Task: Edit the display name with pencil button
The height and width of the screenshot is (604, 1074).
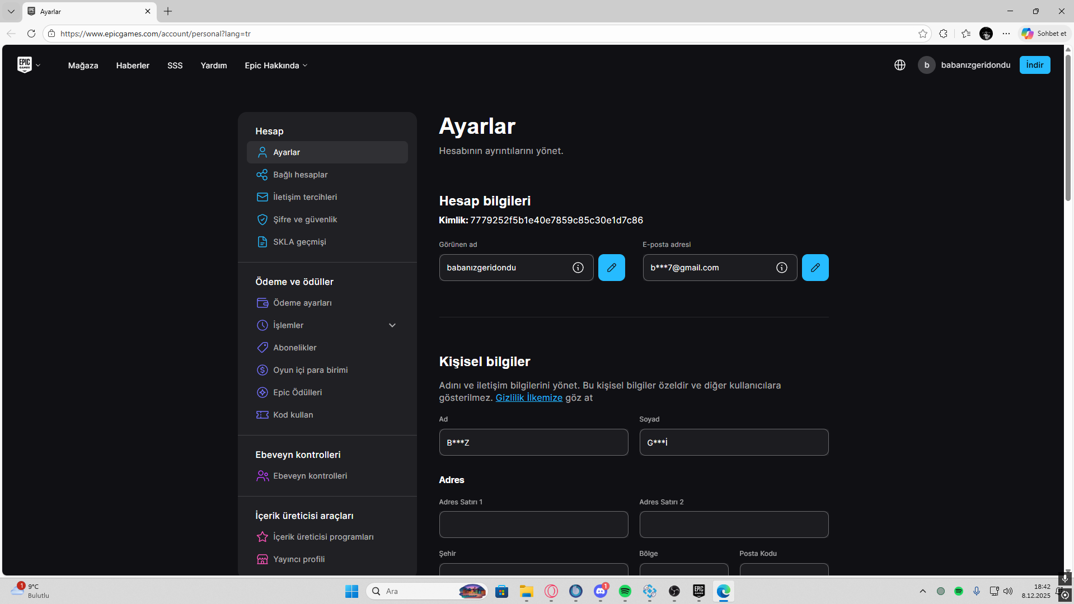Action: [612, 268]
